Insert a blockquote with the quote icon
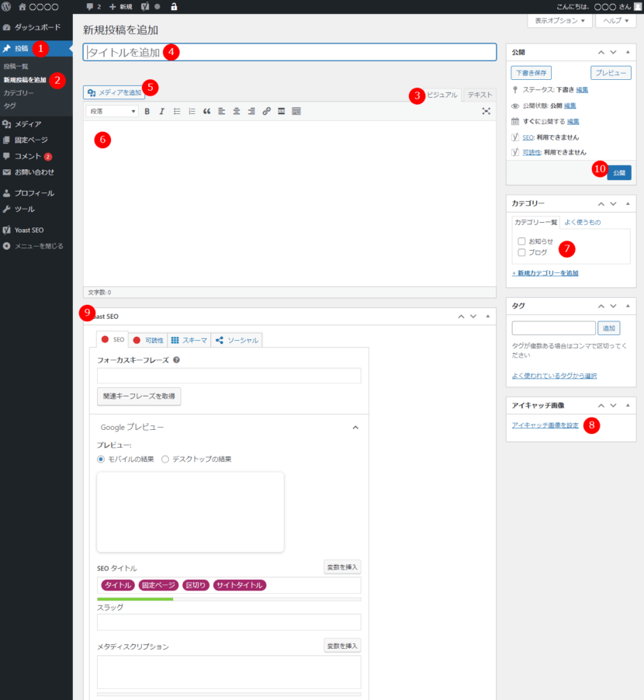This screenshot has height=700, width=644. coord(207,112)
